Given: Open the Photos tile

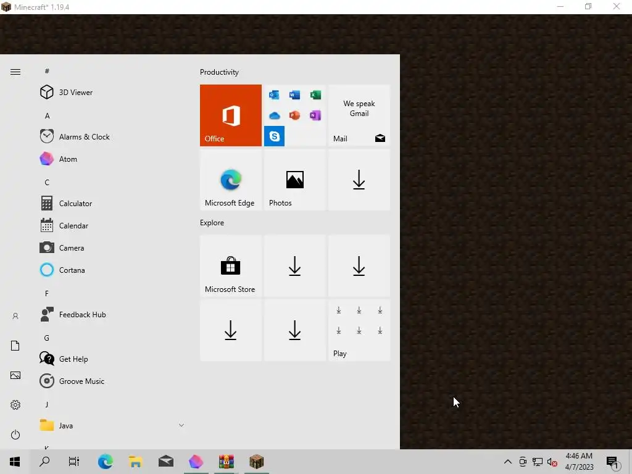Looking at the screenshot, I should (x=294, y=180).
